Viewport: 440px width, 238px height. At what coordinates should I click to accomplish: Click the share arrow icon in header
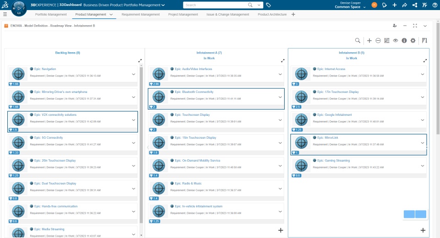pyautogui.click(x=404, y=5)
